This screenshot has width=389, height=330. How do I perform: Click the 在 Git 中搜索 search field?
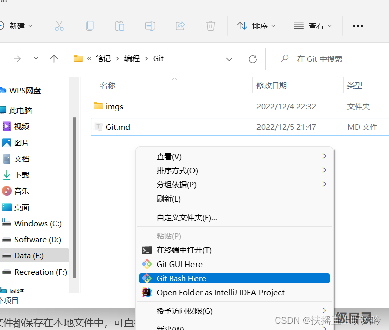pos(331,59)
